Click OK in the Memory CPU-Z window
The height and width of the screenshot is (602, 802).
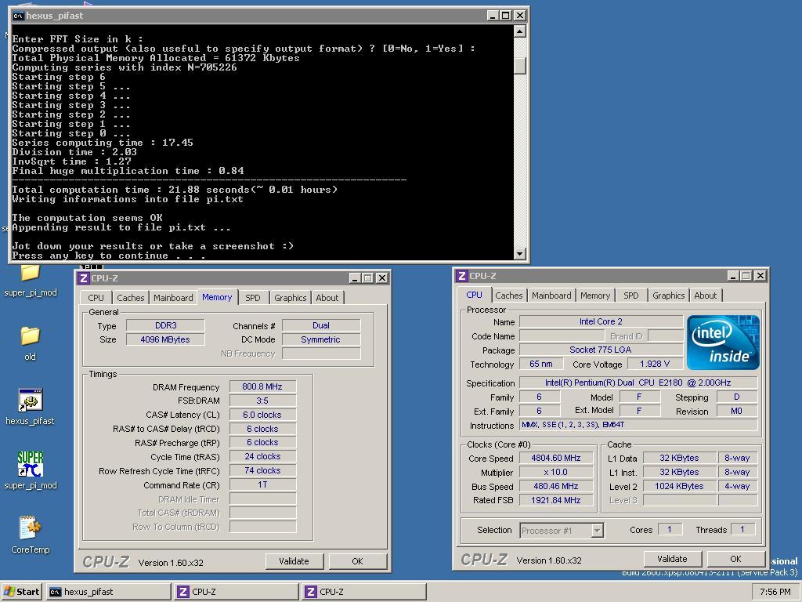(357, 561)
